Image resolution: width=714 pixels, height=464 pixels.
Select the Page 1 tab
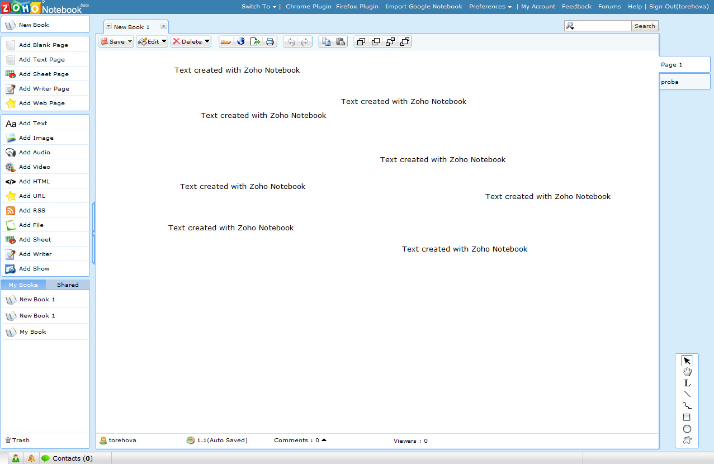[685, 65]
